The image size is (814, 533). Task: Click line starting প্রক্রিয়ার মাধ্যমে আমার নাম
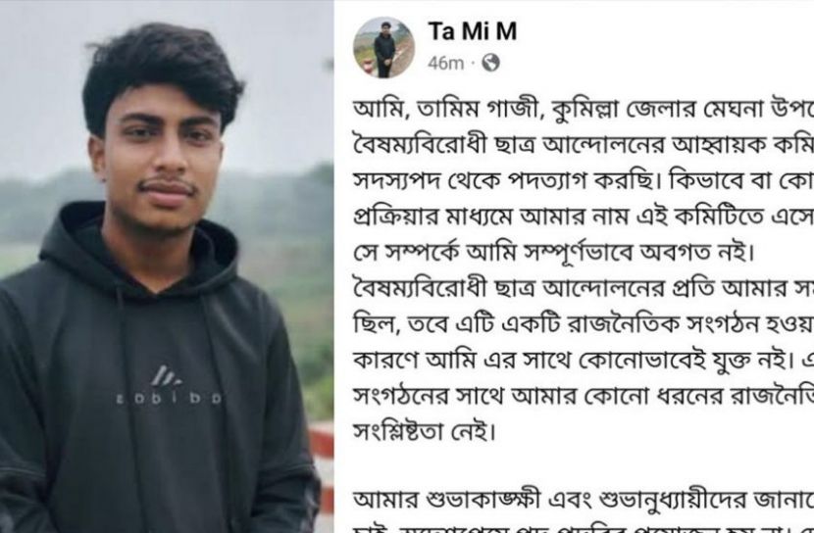pyautogui.click(x=584, y=217)
